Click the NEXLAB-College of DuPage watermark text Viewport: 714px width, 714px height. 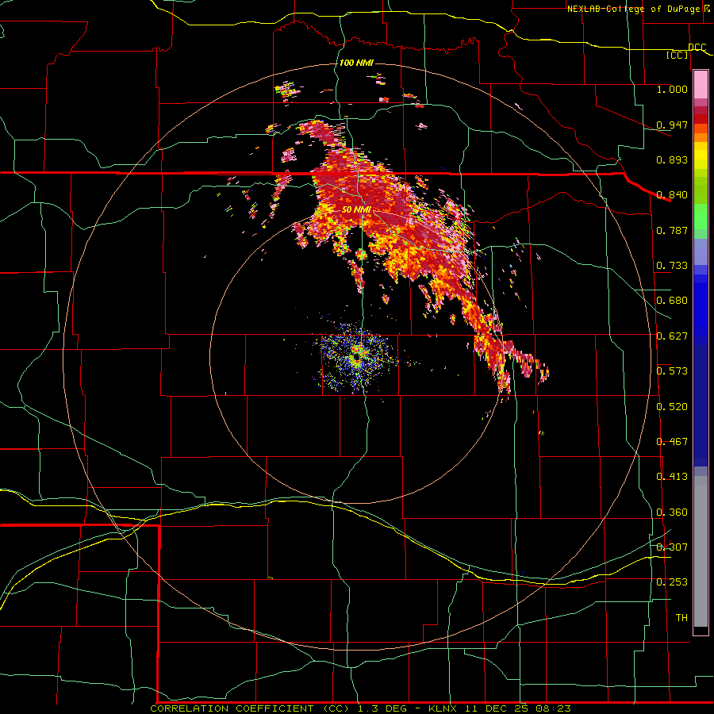tap(633, 9)
